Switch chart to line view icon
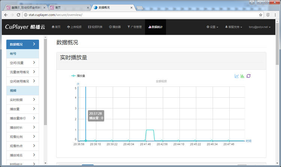This screenshot has width=281, height=167. click(x=237, y=76)
